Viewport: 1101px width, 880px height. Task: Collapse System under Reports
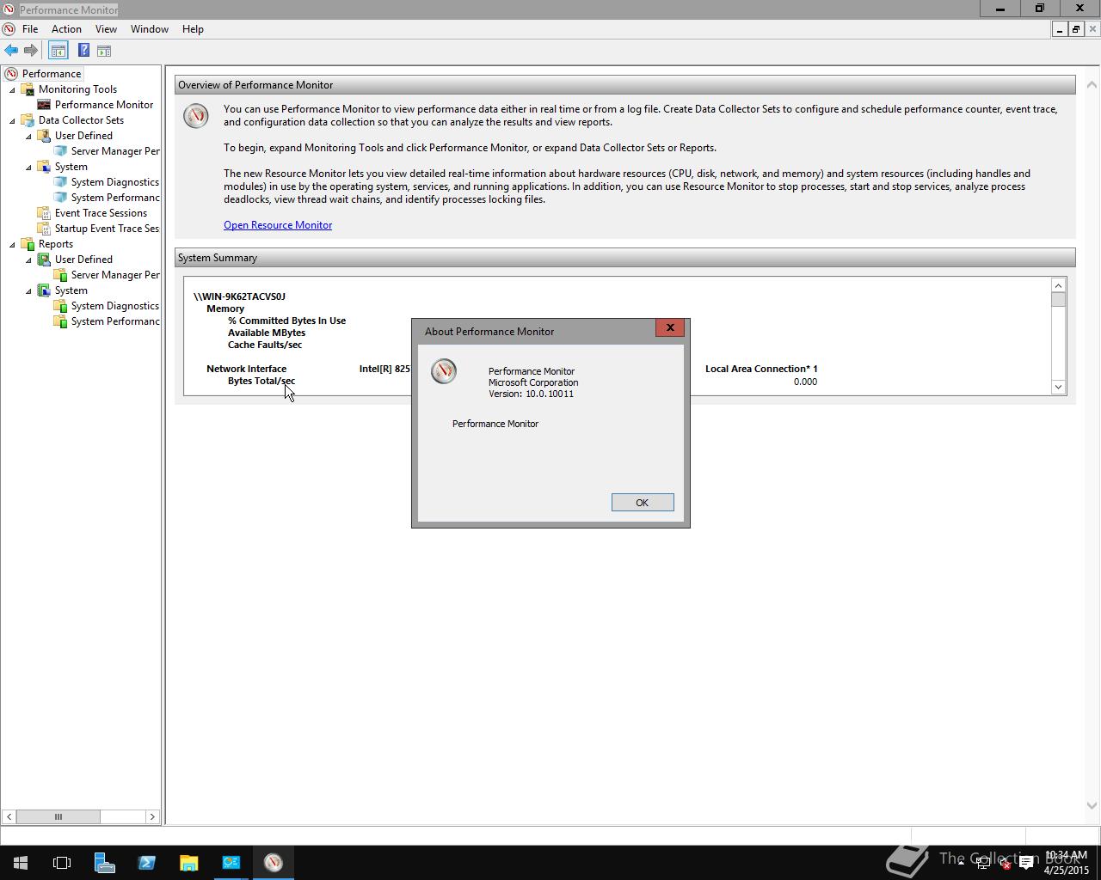coord(28,290)
